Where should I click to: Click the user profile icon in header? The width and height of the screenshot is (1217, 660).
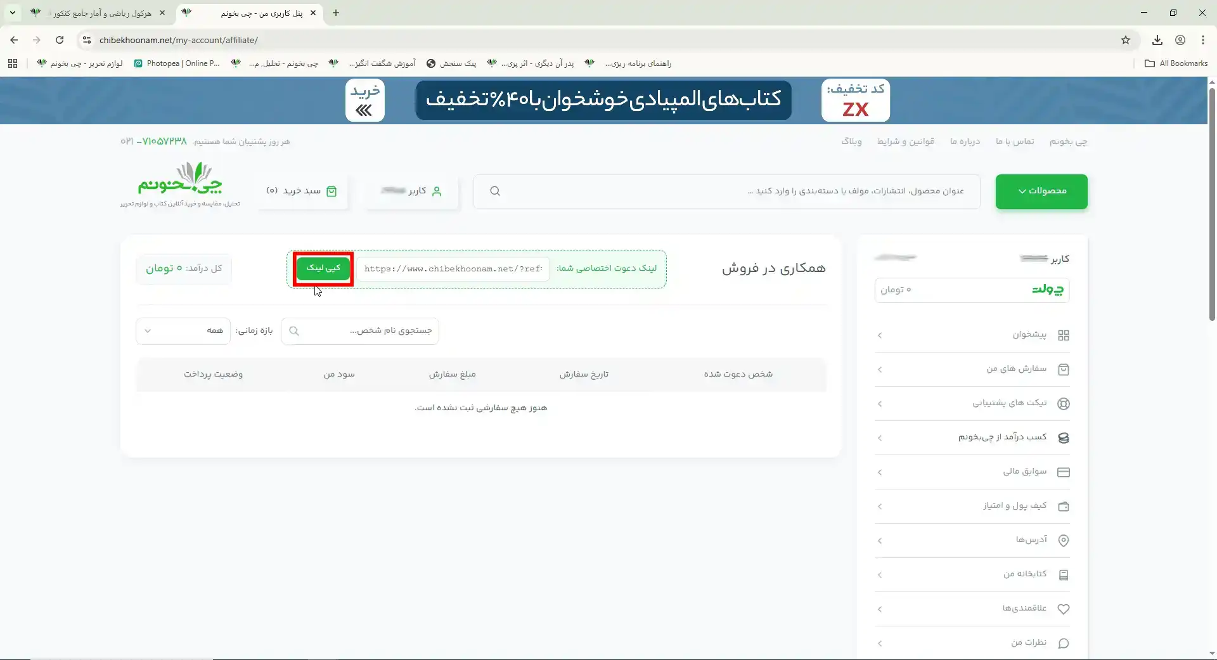point(437,191)
